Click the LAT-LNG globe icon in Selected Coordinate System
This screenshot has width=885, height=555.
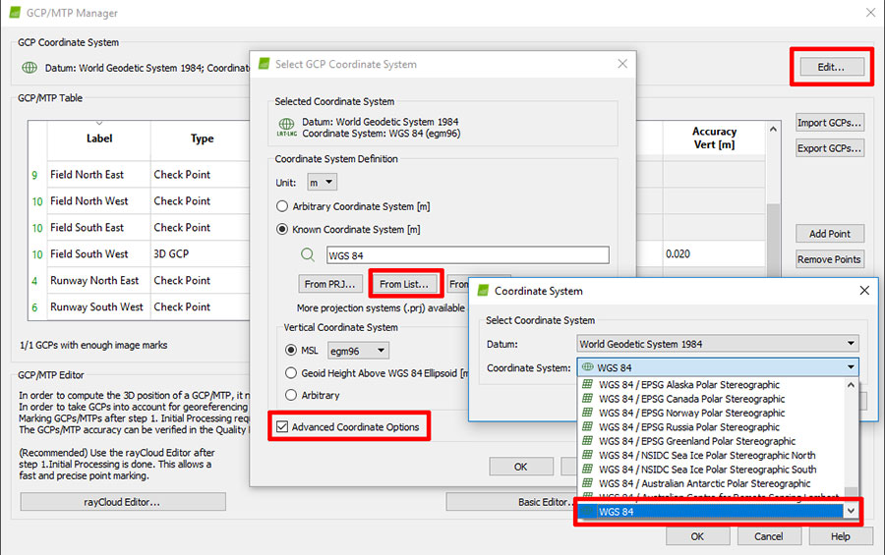tap(286, 127)
